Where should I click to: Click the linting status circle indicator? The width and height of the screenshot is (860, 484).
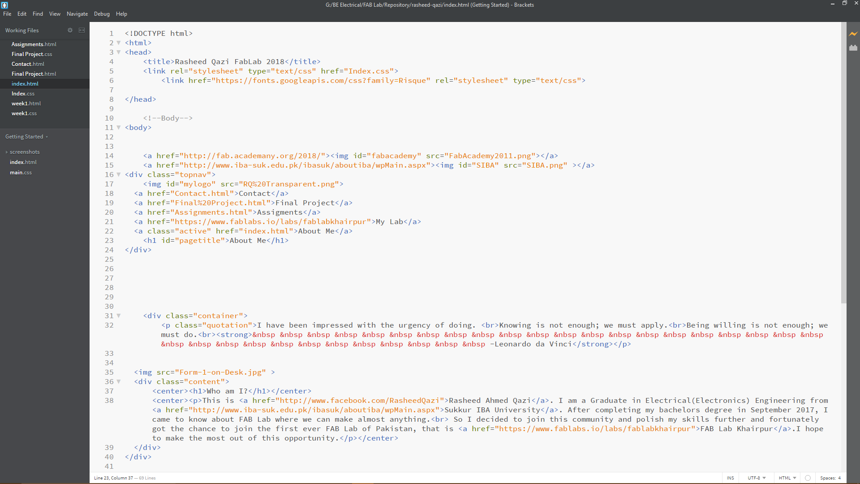click(x=808, y=478)
